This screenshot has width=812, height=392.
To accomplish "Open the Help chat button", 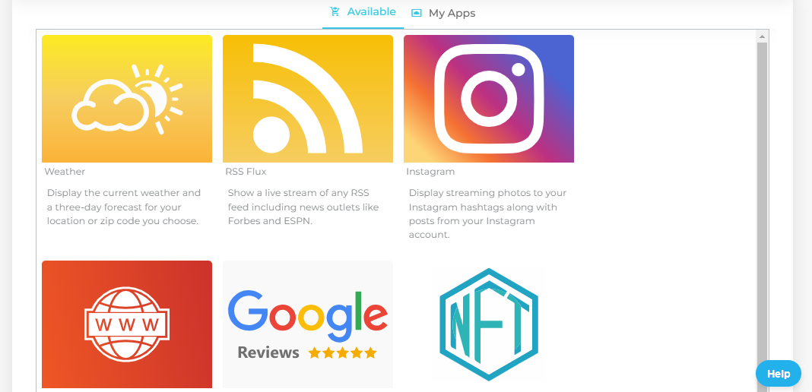I will click(779, 373).
